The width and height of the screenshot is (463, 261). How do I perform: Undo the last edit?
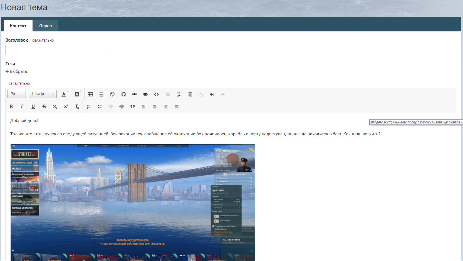(212, 94)
